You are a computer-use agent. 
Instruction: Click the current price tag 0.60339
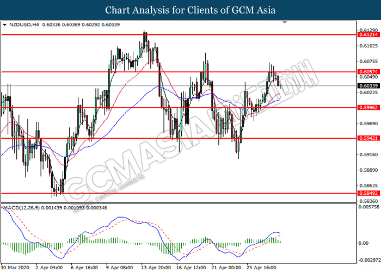click(x=368, y=86)
